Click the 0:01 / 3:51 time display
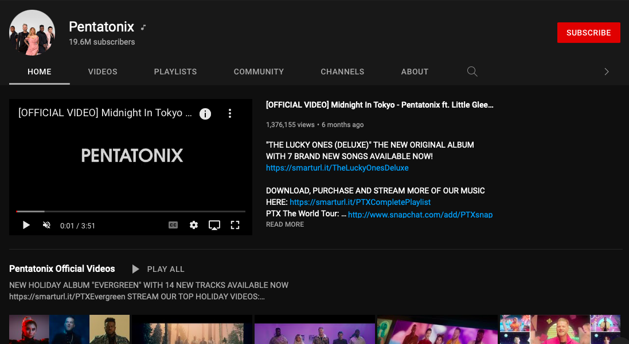 pyautogui.click(x=77, y=226)
